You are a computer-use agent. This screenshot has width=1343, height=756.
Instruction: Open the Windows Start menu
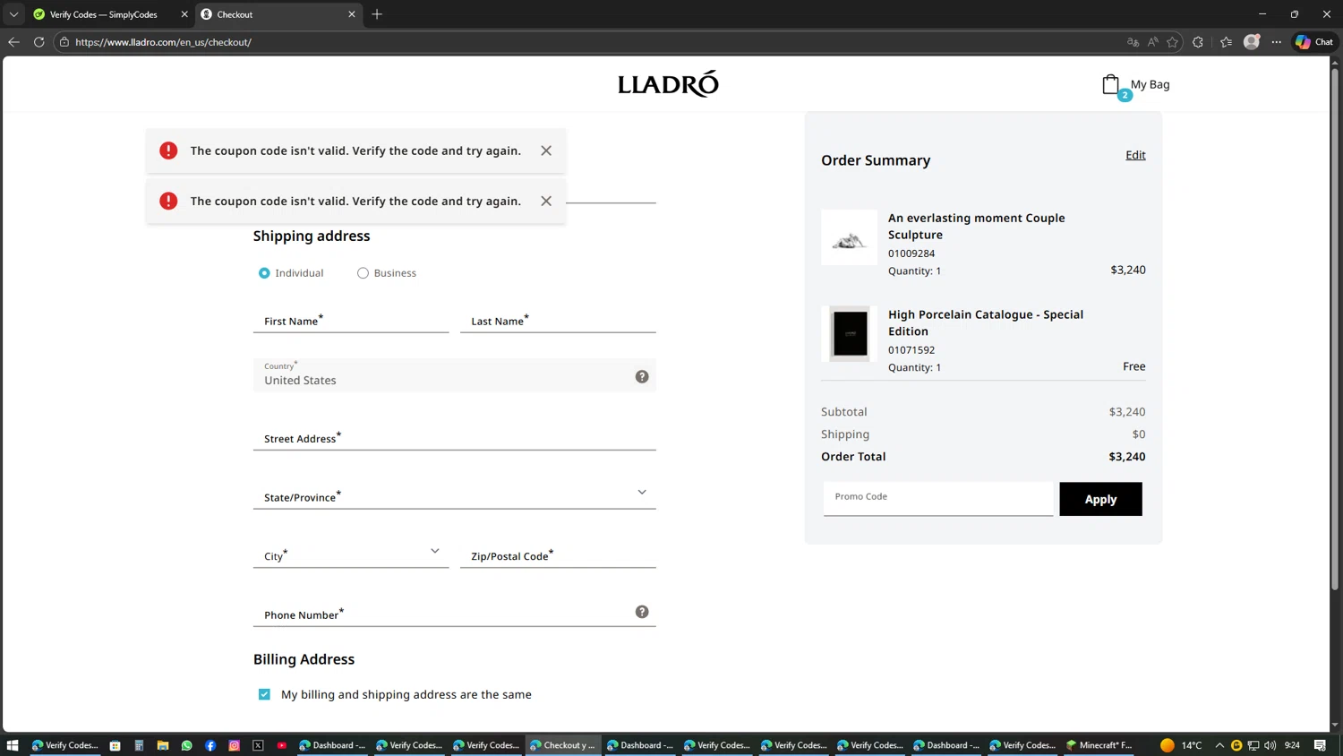[x=13, y=745]
